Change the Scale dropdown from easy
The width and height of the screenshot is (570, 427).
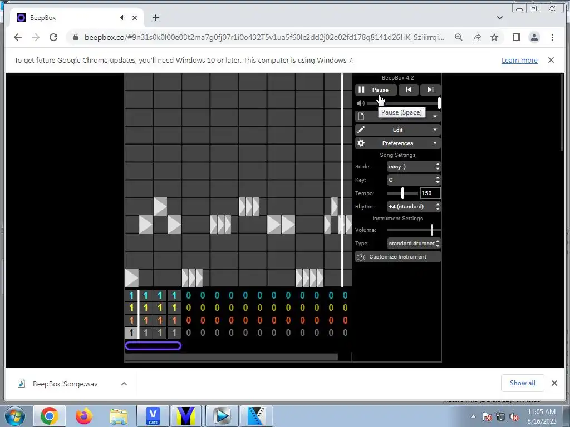414,167
